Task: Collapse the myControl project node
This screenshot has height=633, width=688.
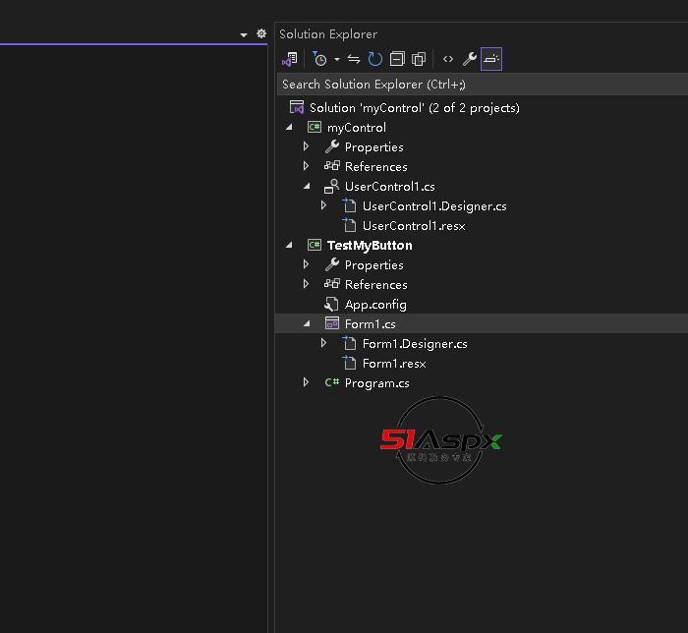Action: (289, 128)
